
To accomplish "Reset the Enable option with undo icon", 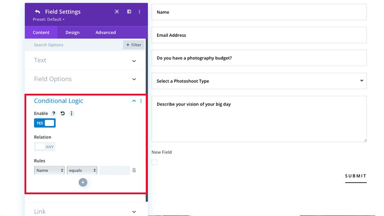I will [x=62, y=113].
